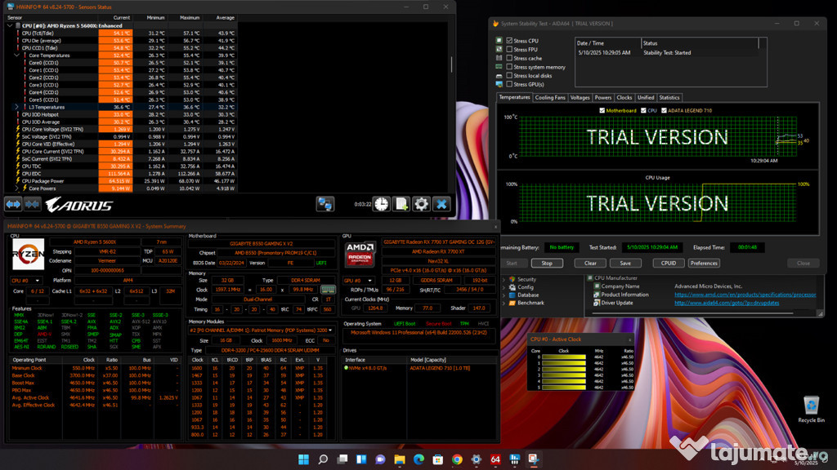Image resolution: width=837 pixels, height=470 pixels.
Task: Open Task View from the taskbar
Action: pos(342,459)
